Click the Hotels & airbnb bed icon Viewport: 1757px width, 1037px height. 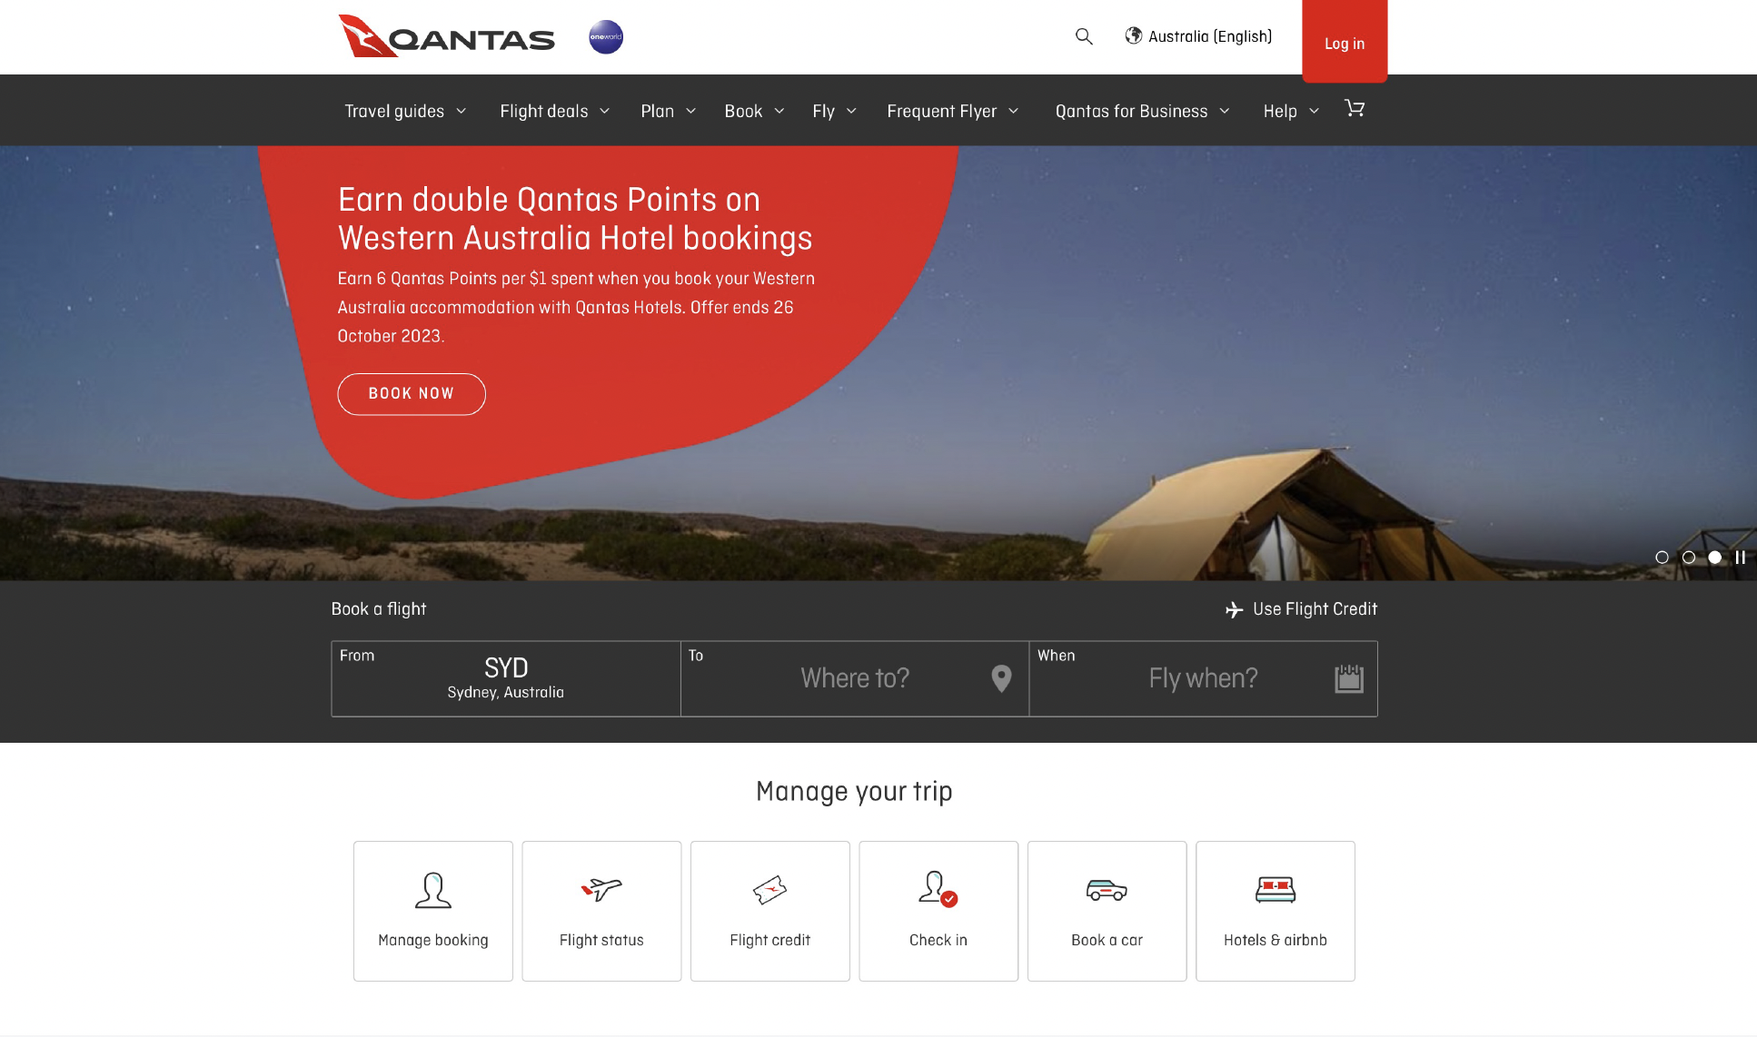tap(1276, 890)
